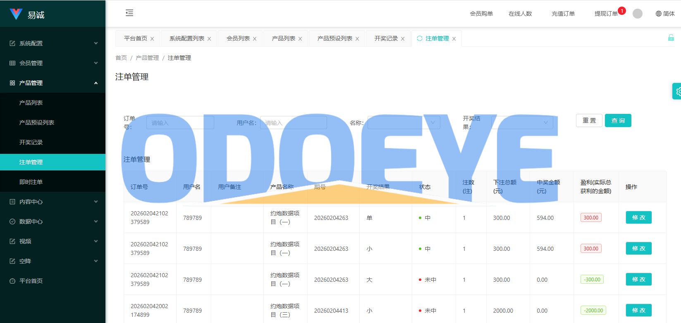Open the settings gear at right edge
681x323 pixels.
(678, 92)
